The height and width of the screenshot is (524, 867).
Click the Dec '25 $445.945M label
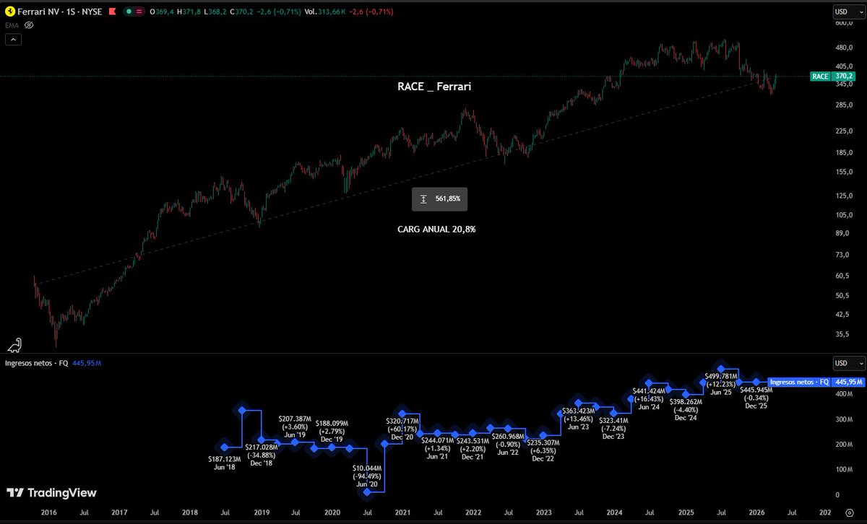[756, 397]
